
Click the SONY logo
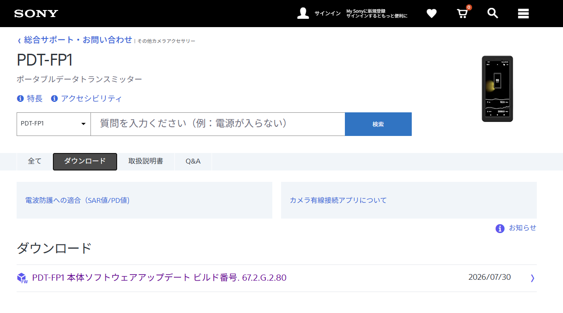pyautogui.click(x=36, y=14)
